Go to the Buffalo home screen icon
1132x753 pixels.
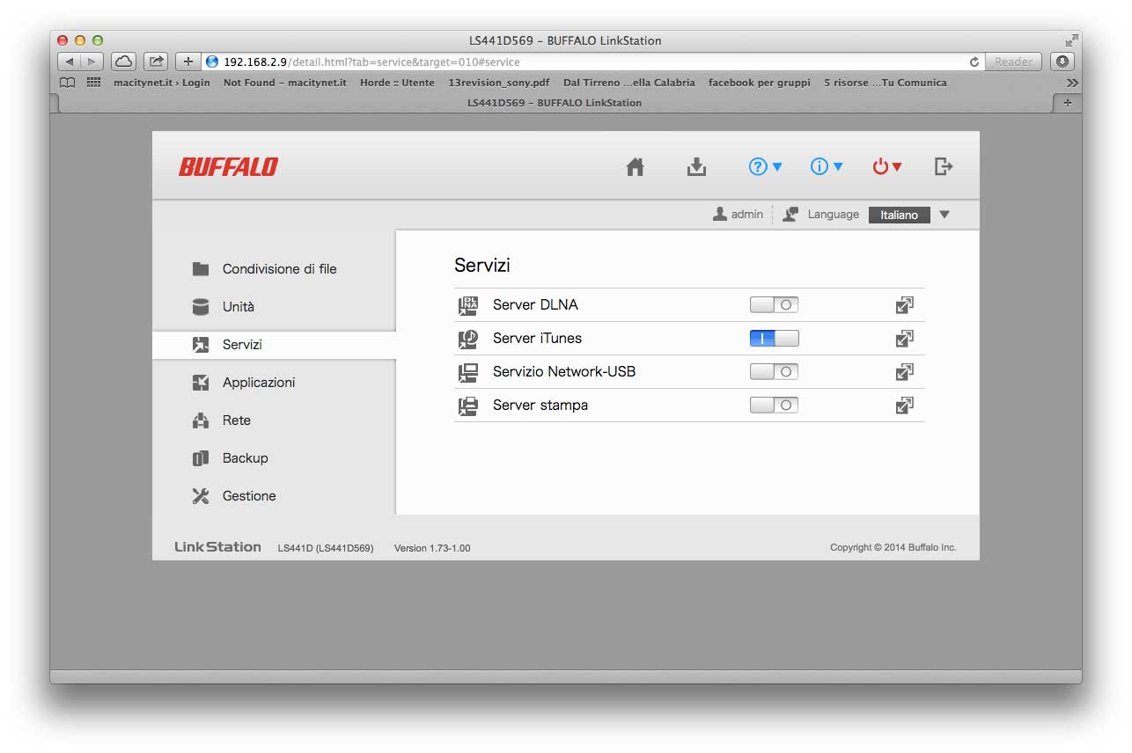pos(635,166)
